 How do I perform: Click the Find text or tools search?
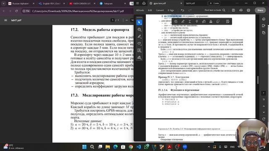pyautogui.click(x=215, y=10)
